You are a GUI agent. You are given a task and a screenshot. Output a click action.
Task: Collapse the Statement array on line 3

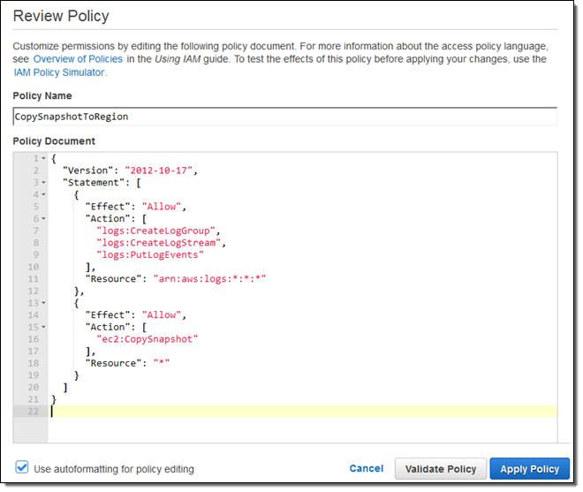43,182
